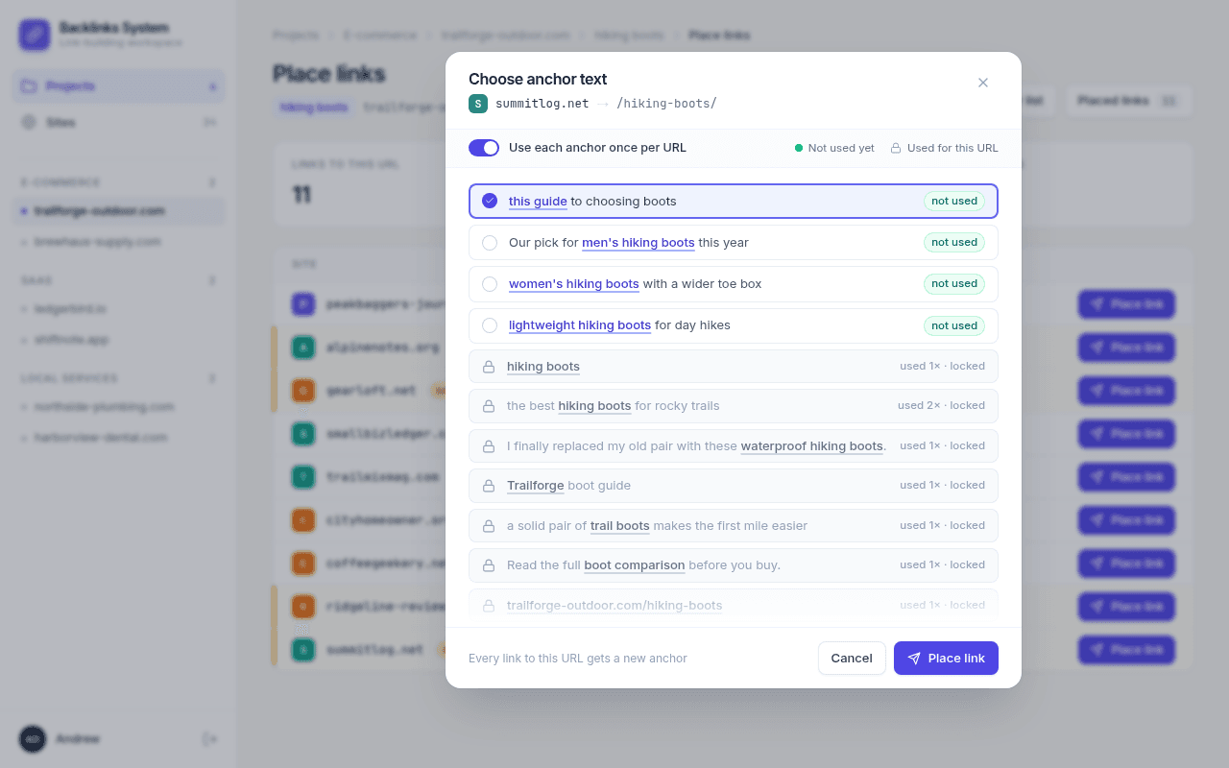Select trailforge-outdoor.com project in sidebar
The width and height of the screenshot is (1229, 768).
[x=119, y=211]
